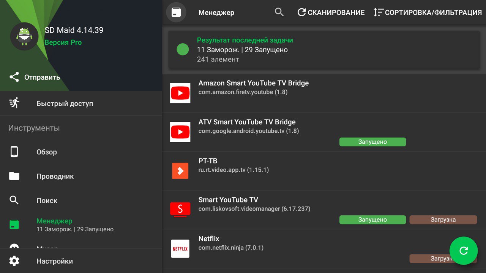Click package name com.google.android.youtube.tv (1.8)
The image size is (486, 273).
coord(249,131)
